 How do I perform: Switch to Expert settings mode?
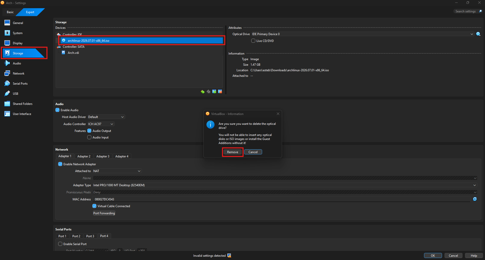[30, 12]
